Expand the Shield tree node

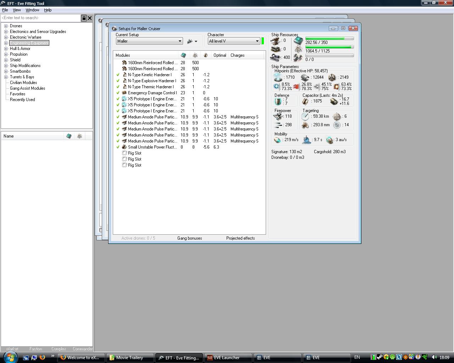6,60
